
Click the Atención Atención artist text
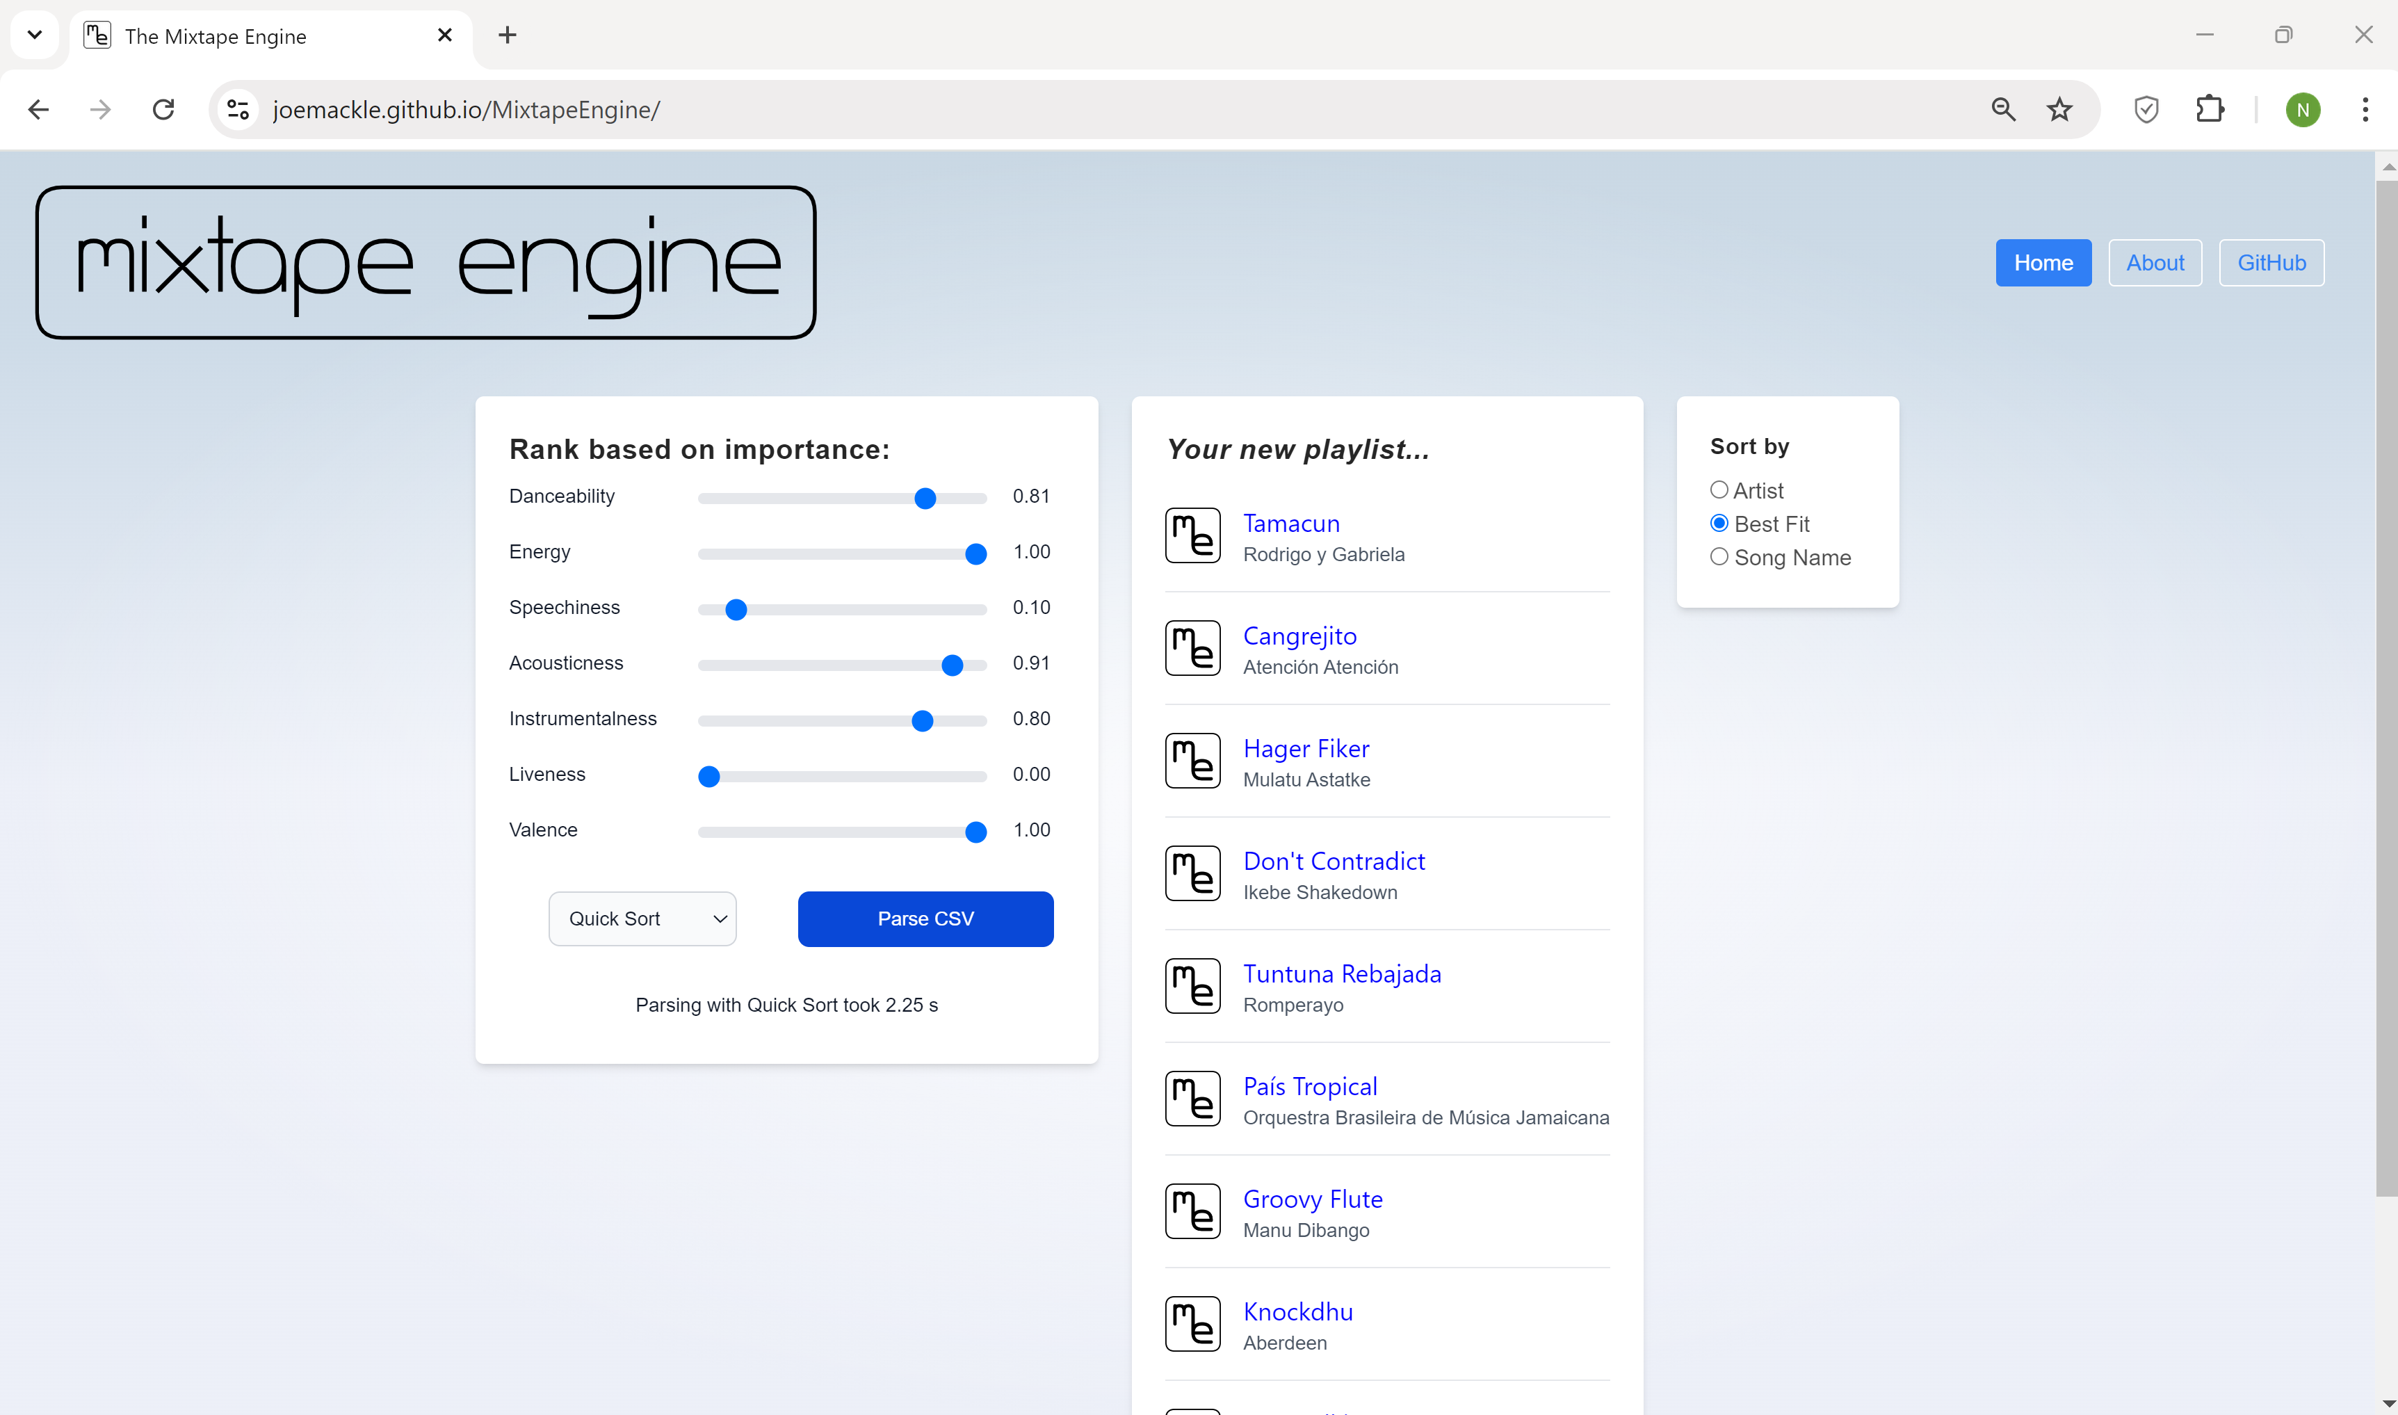tap(1320, 668)
